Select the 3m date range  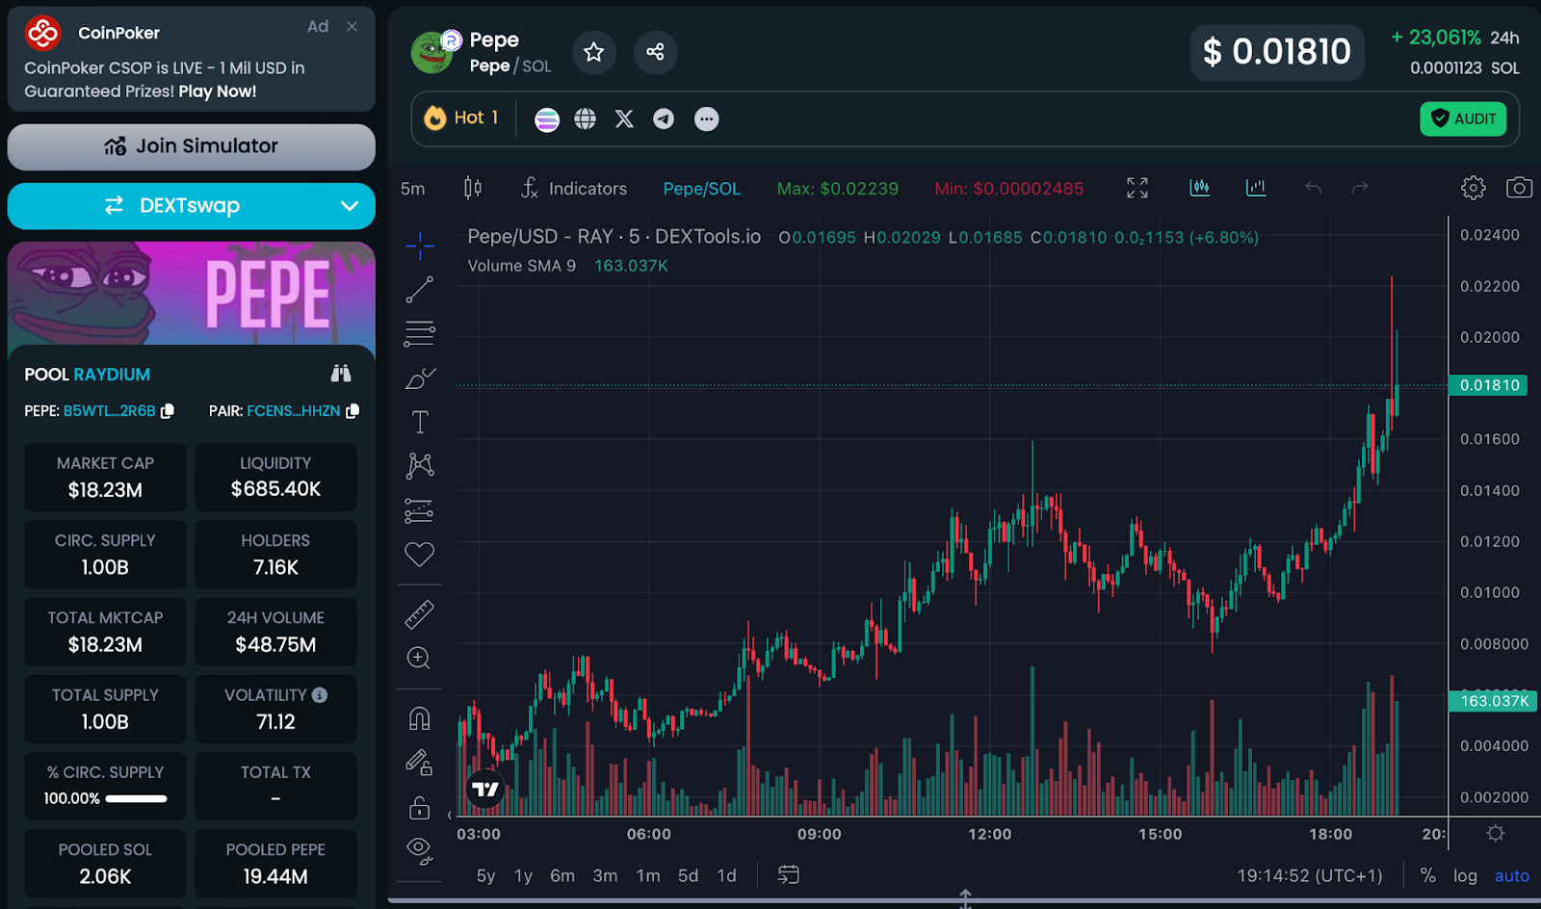tap(605, 875)
